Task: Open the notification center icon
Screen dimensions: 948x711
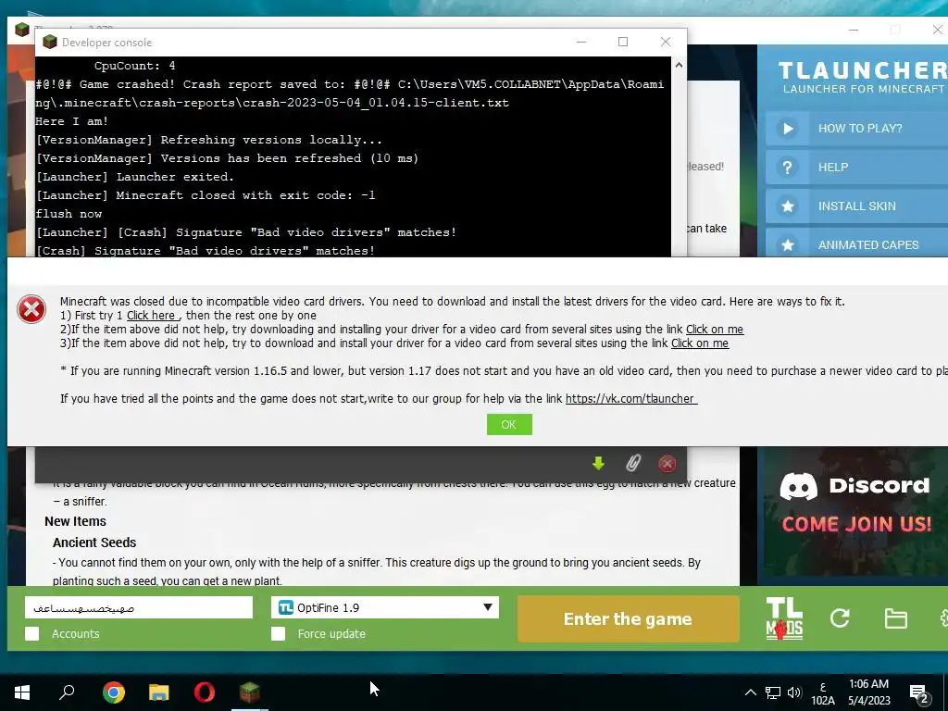Action: tap(919, 694)
